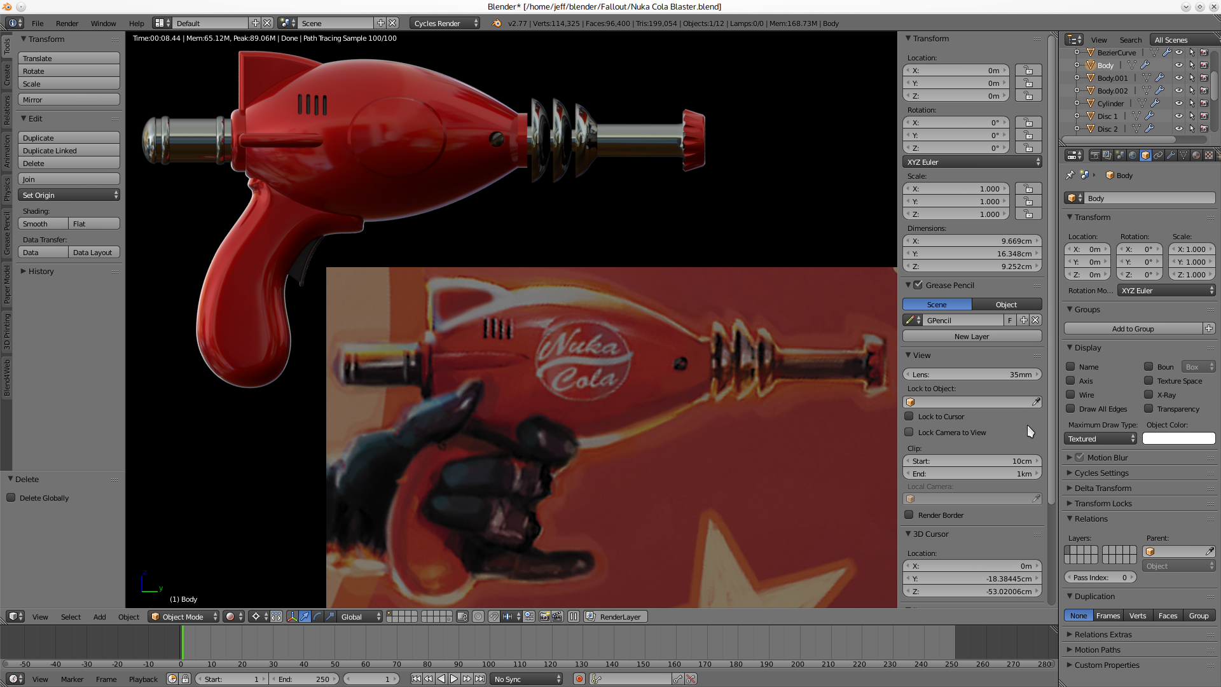Toggle the 3D manipulator axes icon
1221x687 pixels.
pos(292,616)
